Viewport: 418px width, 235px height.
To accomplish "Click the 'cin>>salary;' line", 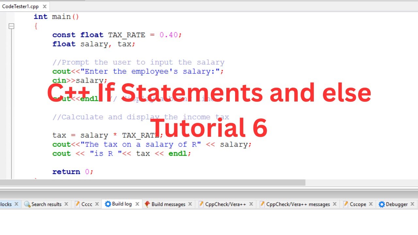I will coord(80,80).
